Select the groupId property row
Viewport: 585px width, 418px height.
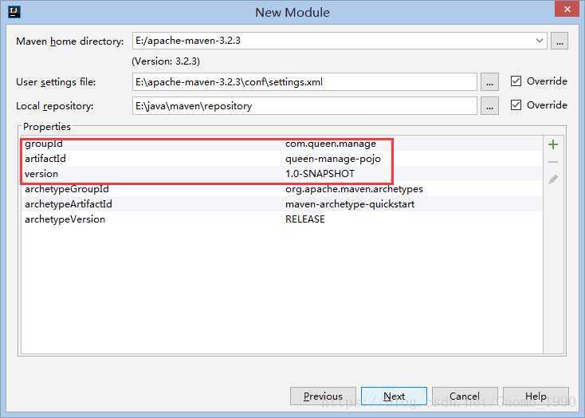(281, 144)
